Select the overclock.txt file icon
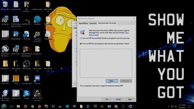The height and width of the screenshot is (109, 194). click(x=16, y=5)
